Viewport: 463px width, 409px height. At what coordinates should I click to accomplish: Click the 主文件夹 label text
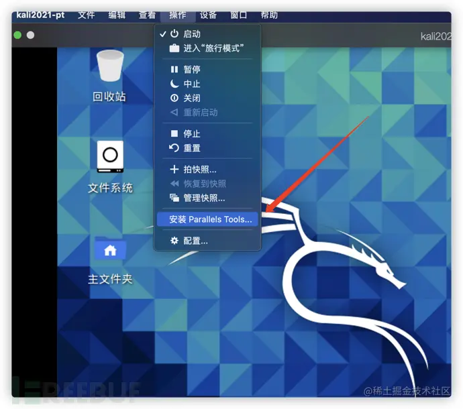pyautogui.click(x=110, y=279)
